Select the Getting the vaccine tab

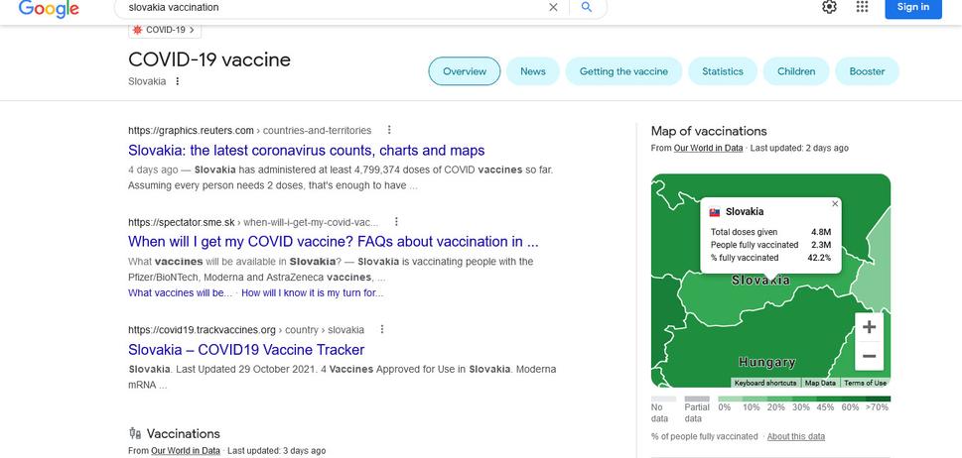point(623,71)
